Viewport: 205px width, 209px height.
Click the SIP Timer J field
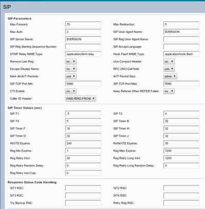point(181,136)
